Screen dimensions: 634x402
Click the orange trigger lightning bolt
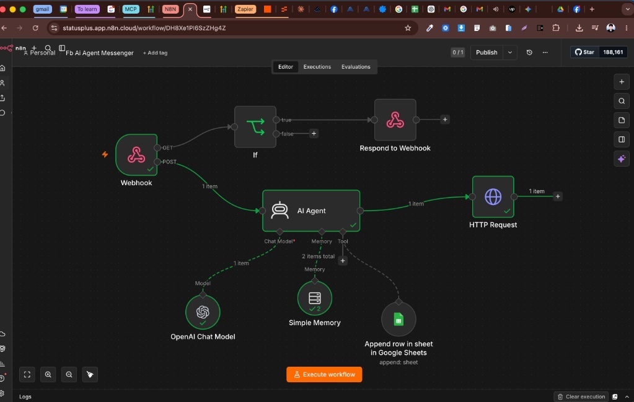tap(105, 154)
